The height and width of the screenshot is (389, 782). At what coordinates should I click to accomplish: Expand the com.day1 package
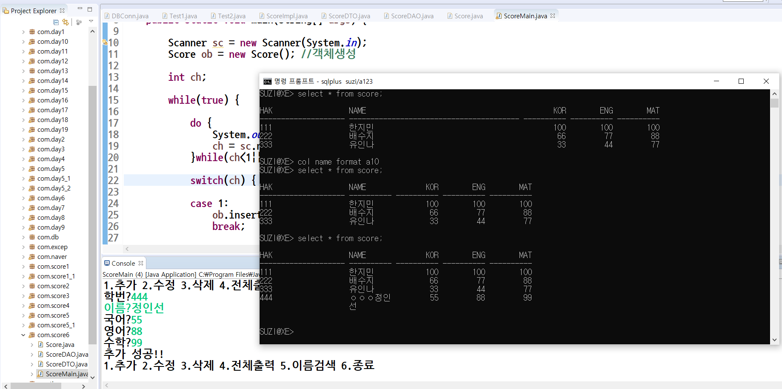(x=23, y=31)
